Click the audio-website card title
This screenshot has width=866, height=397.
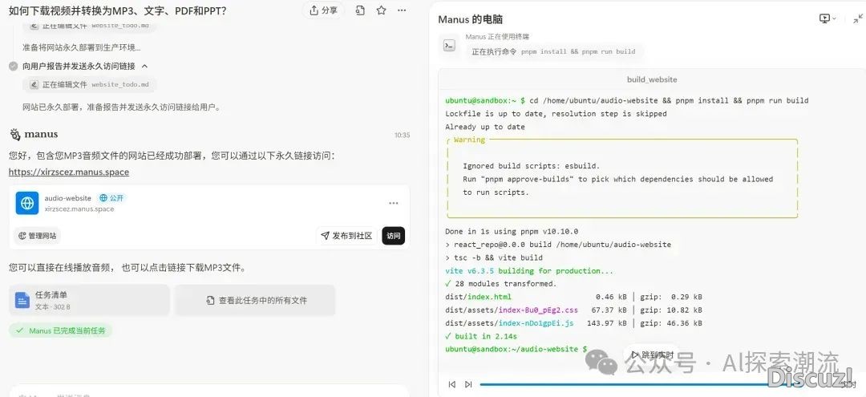click(x=68, y=197)
